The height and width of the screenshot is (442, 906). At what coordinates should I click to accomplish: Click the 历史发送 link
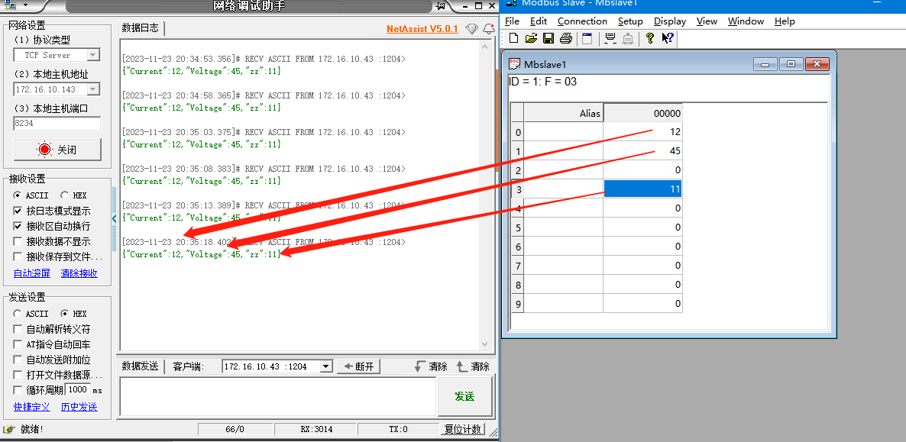tap(79, 407)
